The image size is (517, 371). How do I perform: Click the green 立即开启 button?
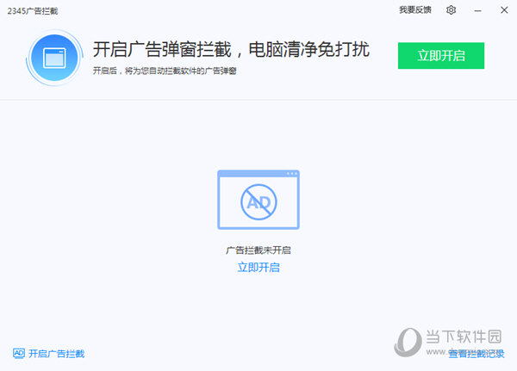tap(441, 56)
